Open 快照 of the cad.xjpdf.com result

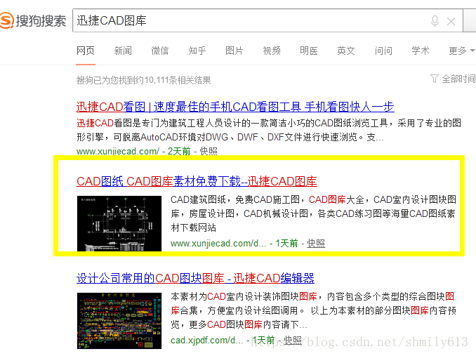click(x=293, y=341)
